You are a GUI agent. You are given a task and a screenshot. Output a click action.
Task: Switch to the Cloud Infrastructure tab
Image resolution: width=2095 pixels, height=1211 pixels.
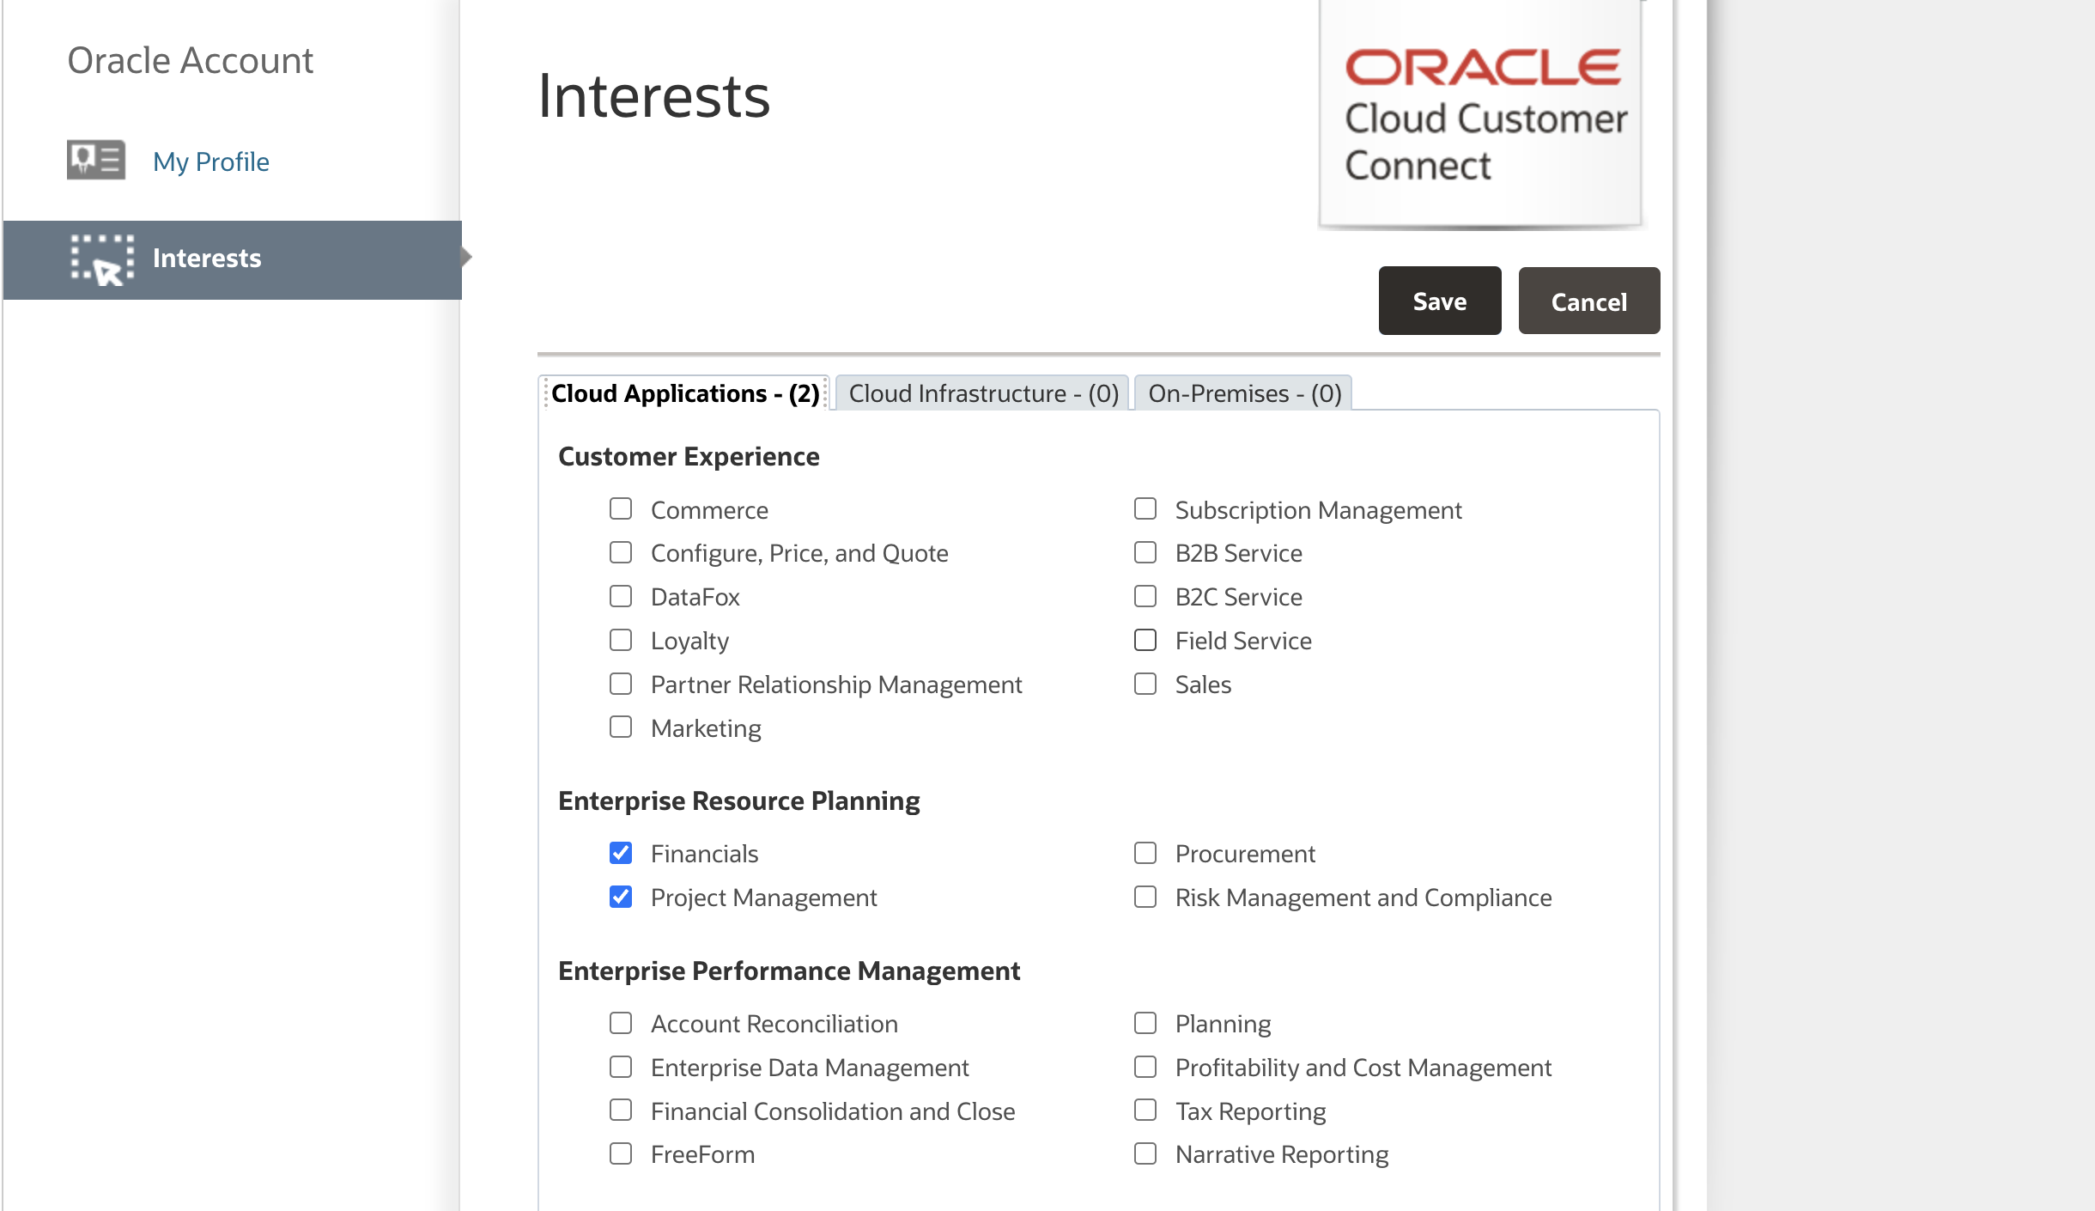coord(983,393)
